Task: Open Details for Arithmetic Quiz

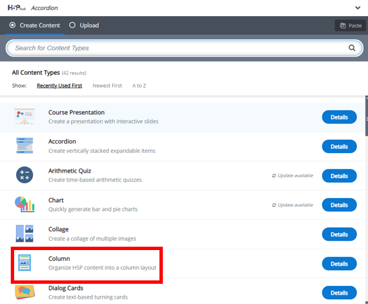Action: coord(339,176)
